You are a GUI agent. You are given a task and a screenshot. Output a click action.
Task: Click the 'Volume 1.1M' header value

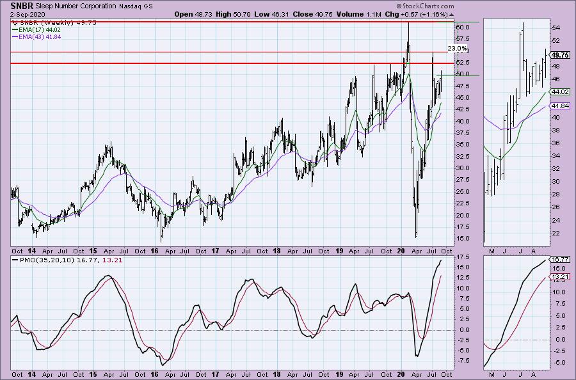[358, 14]
